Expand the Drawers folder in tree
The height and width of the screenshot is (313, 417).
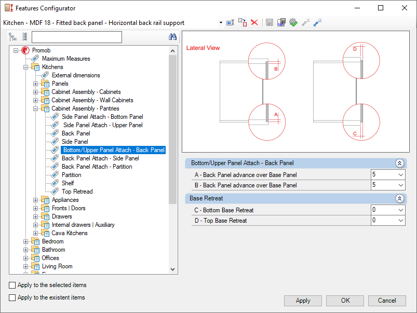coord(35,216)
